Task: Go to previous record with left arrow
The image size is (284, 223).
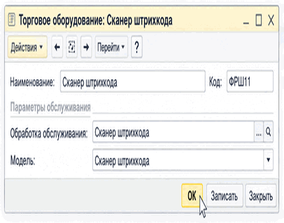Action: click(57, 47)
